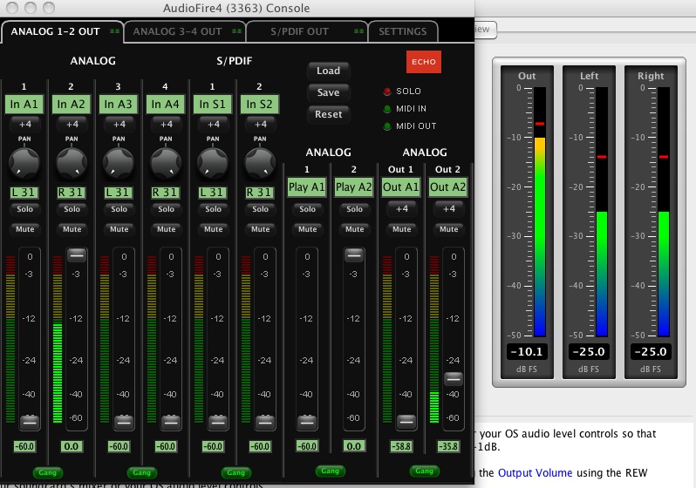
Task: Toggle Solo on channel In S1
Action: (213, 209)
